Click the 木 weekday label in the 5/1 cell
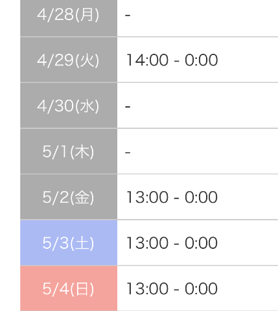 pyautogui.click(x=82, y=152)
